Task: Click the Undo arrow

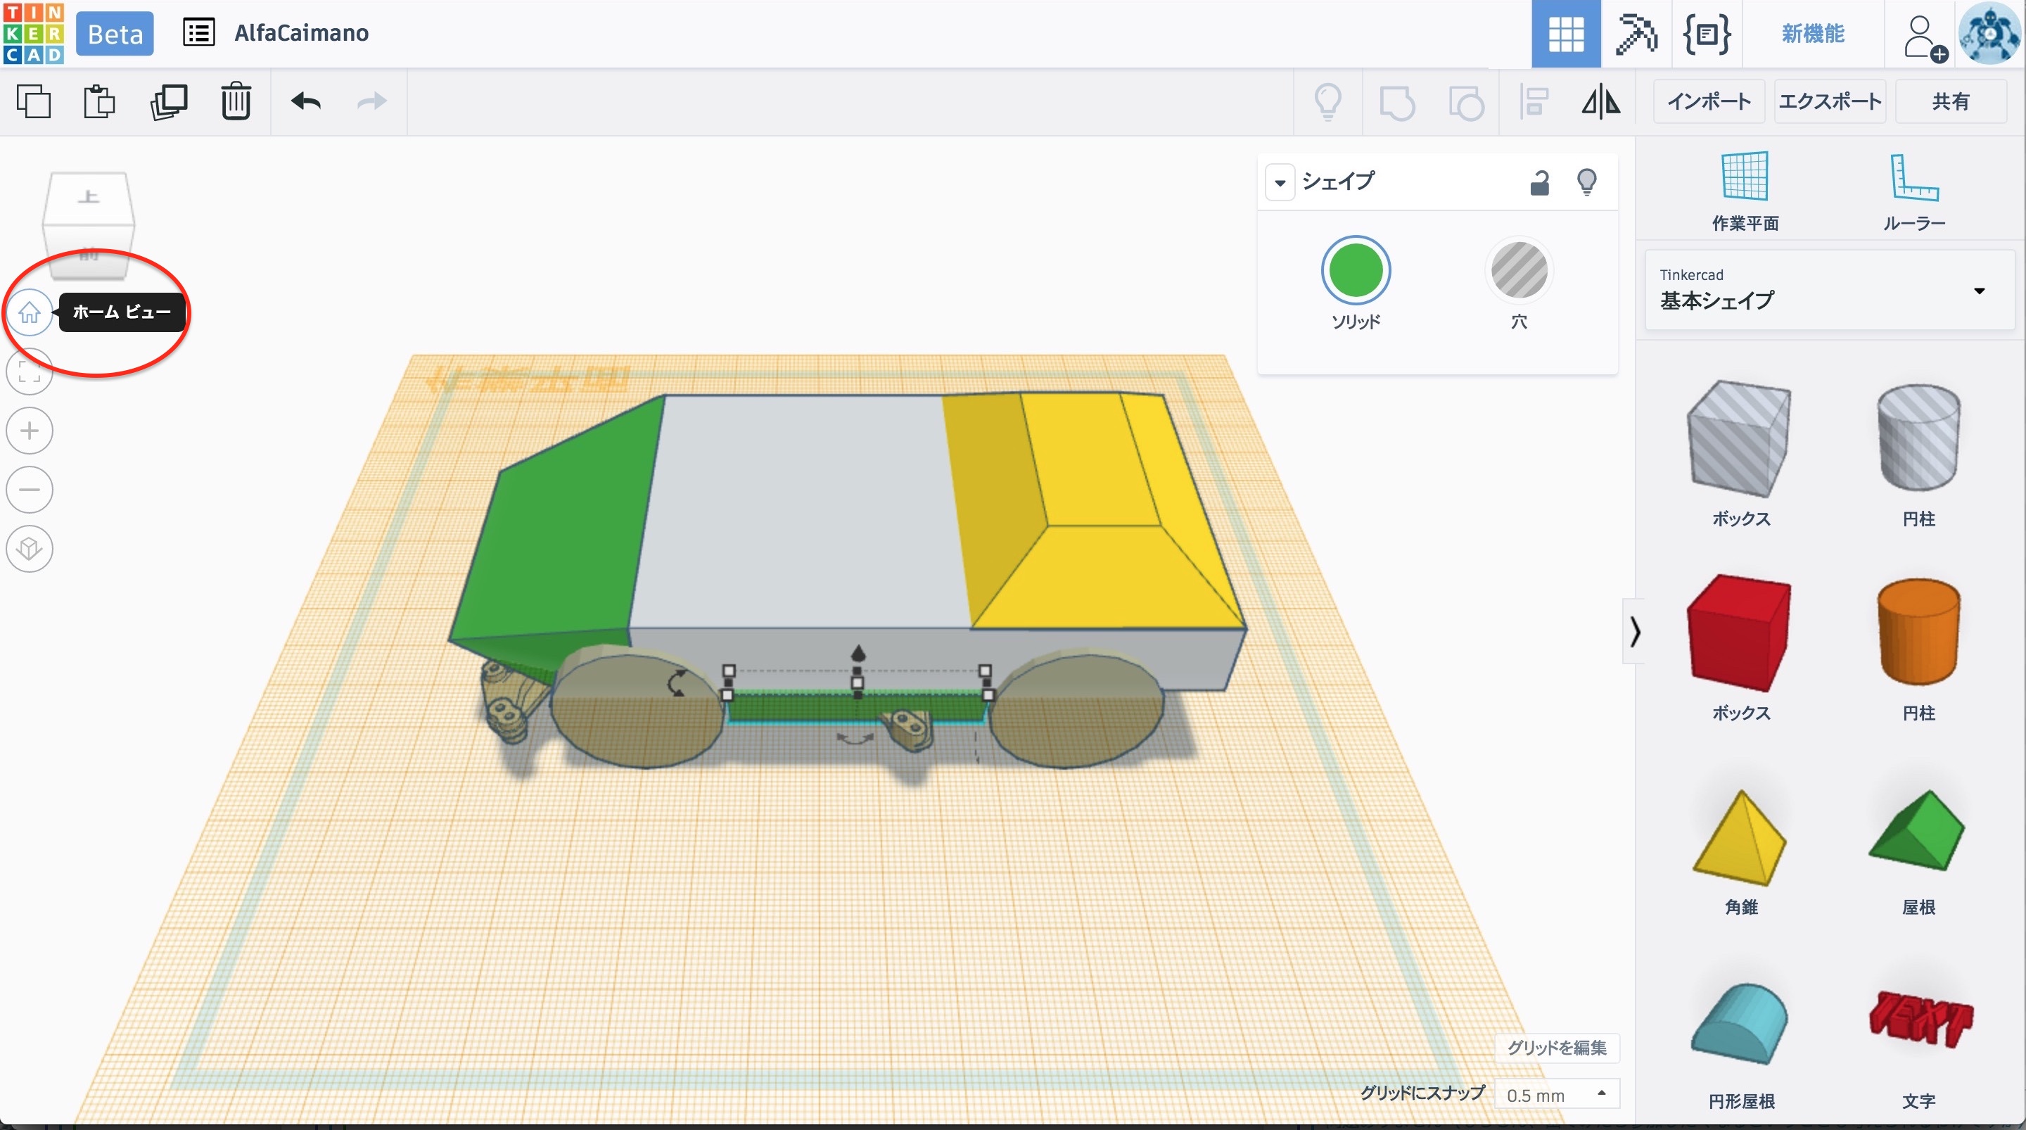Action: click(306, 101)
